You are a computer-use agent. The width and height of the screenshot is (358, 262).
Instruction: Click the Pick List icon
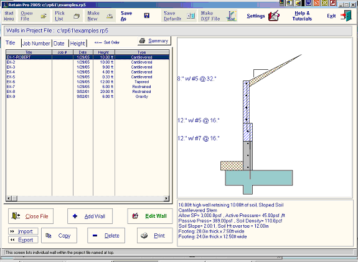point(77,16)
